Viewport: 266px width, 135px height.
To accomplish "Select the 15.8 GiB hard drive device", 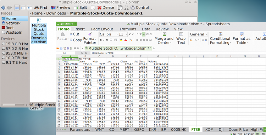I will pyautogui.click(x=15, y=44).
